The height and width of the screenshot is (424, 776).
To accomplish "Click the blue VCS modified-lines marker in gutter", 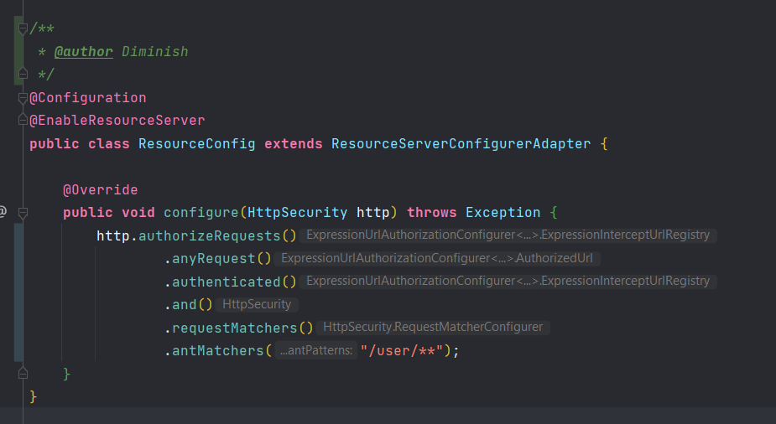I will point(18,292).
